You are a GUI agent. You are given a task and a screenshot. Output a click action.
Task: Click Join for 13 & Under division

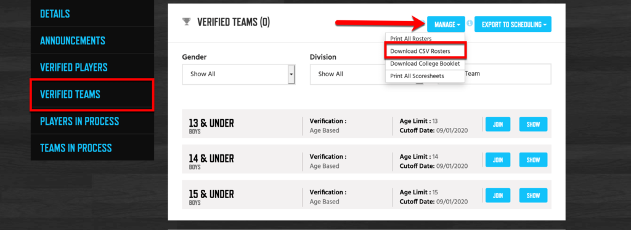[x=498, y=124]
